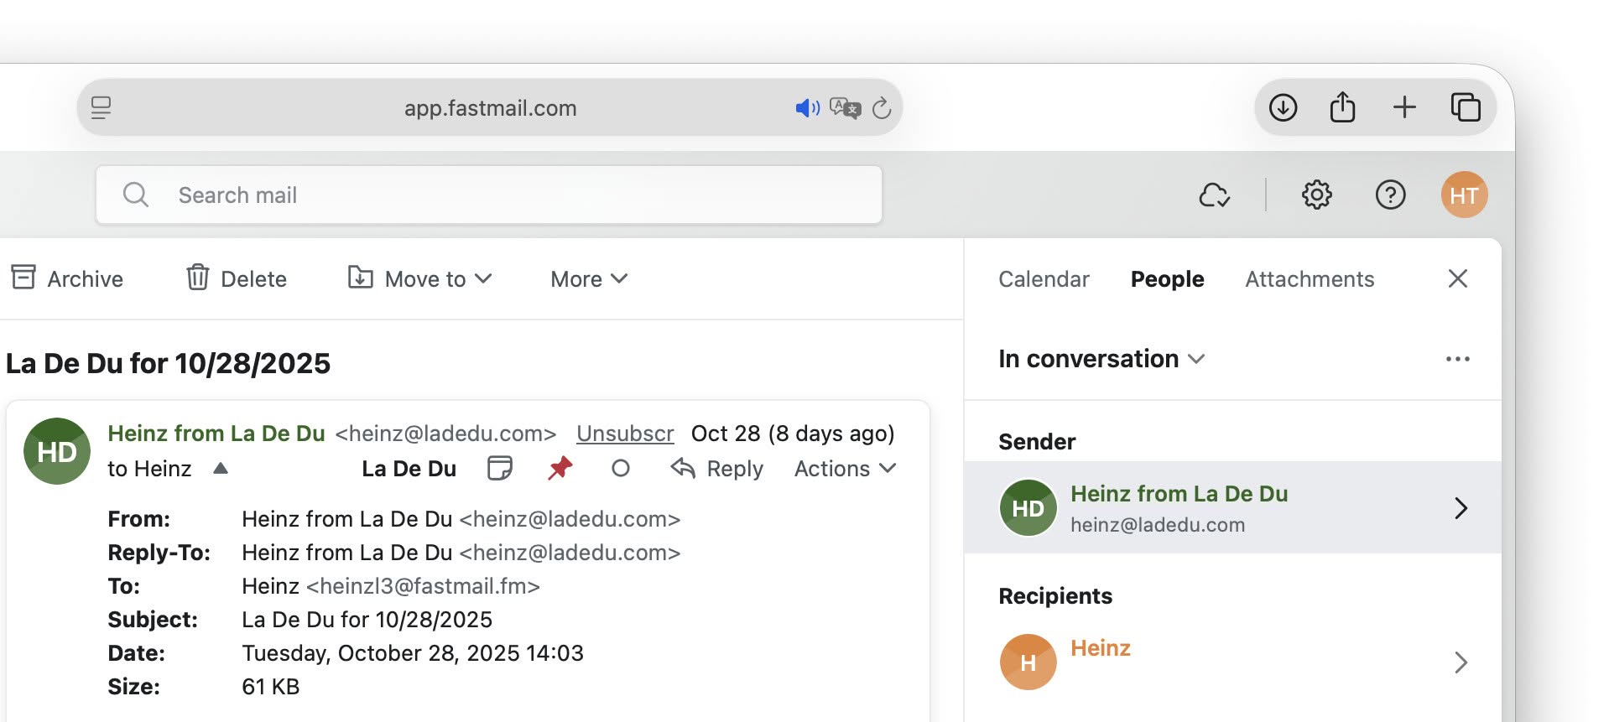The width and height of the screenshot is (1609, 722).
Task: Open the help question mark icon
Action: 1390,195
